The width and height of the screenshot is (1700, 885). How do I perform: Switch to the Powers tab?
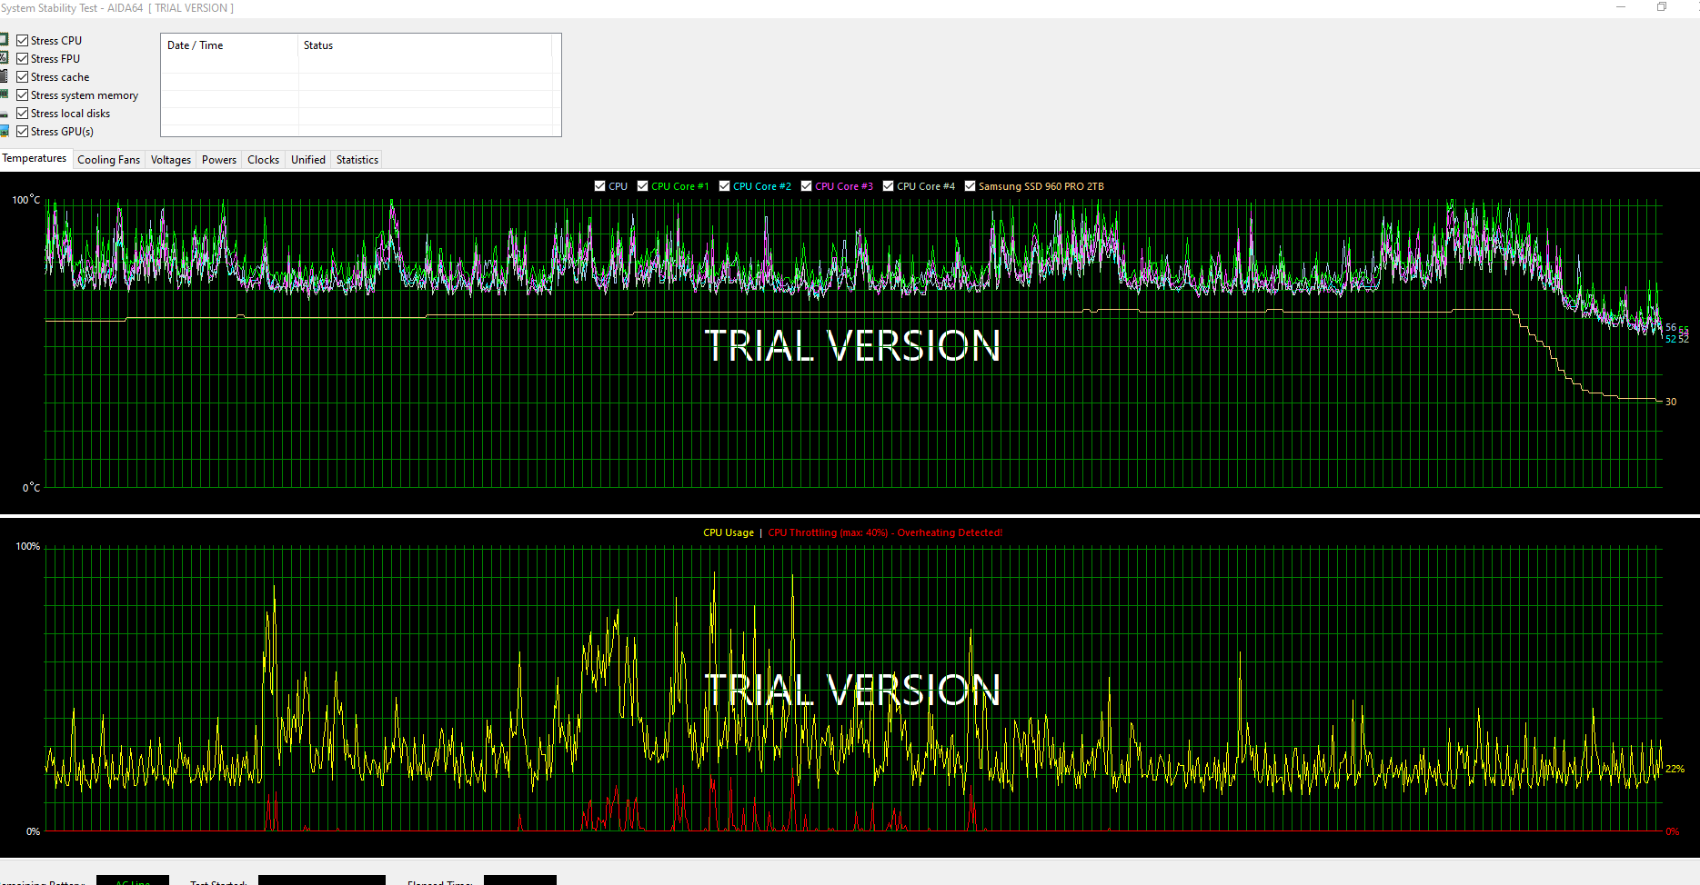point(219,160)
